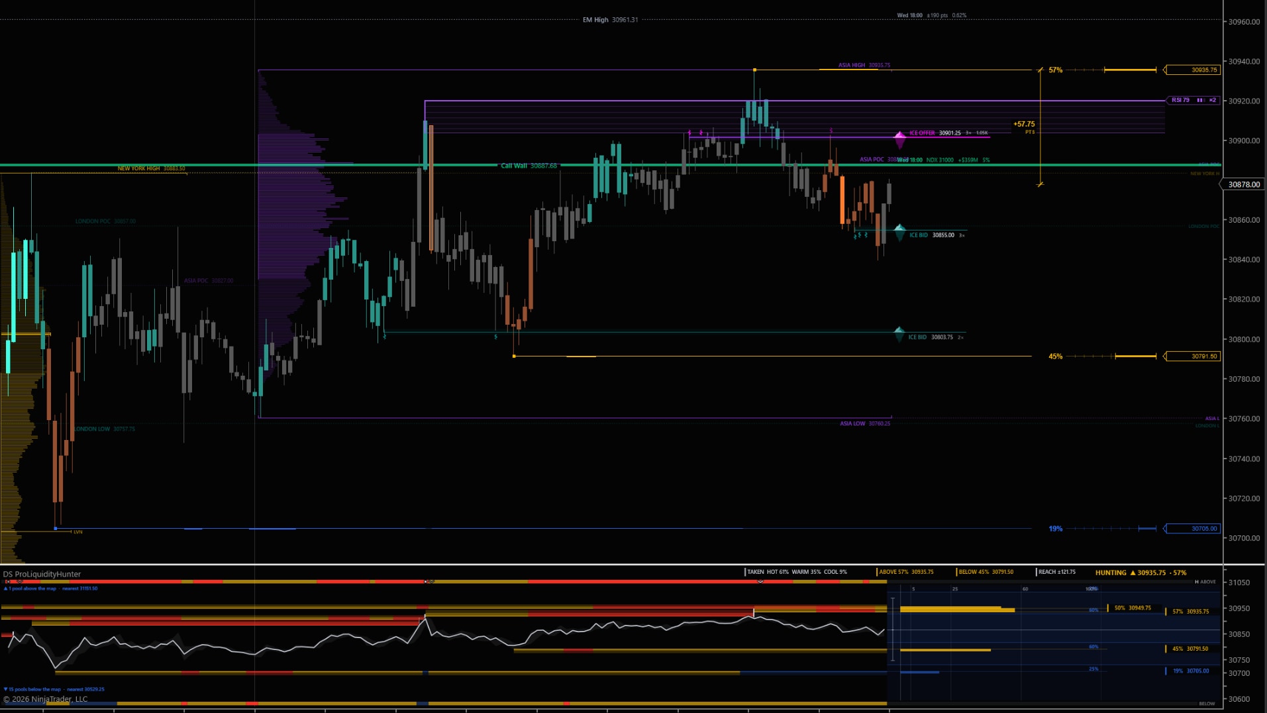
Task: Click the 15 pools below the map note
Action: 54,689
